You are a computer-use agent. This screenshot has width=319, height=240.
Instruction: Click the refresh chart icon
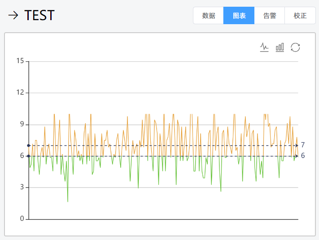pos(295,47)
